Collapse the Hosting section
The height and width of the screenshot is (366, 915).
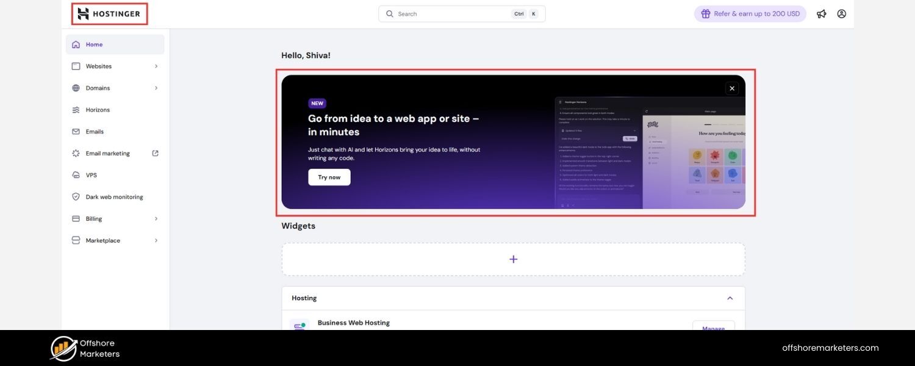pyautogui.click(x=730, y=298)
